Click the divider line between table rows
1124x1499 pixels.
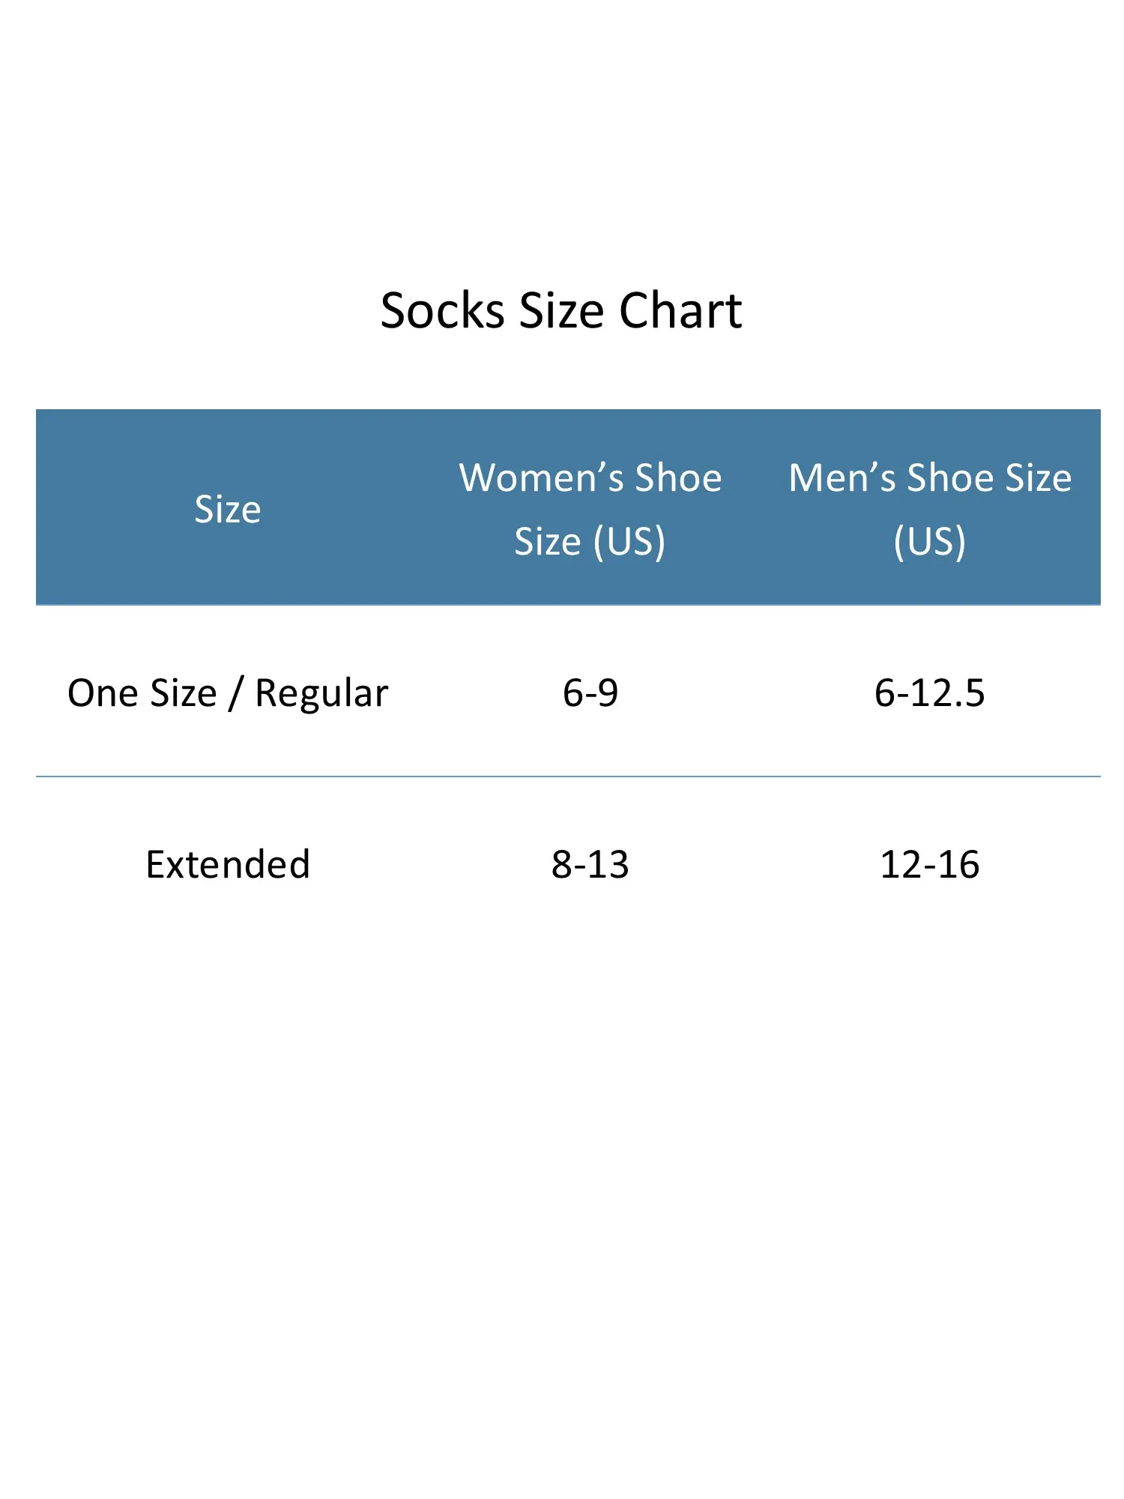(567, 776)
